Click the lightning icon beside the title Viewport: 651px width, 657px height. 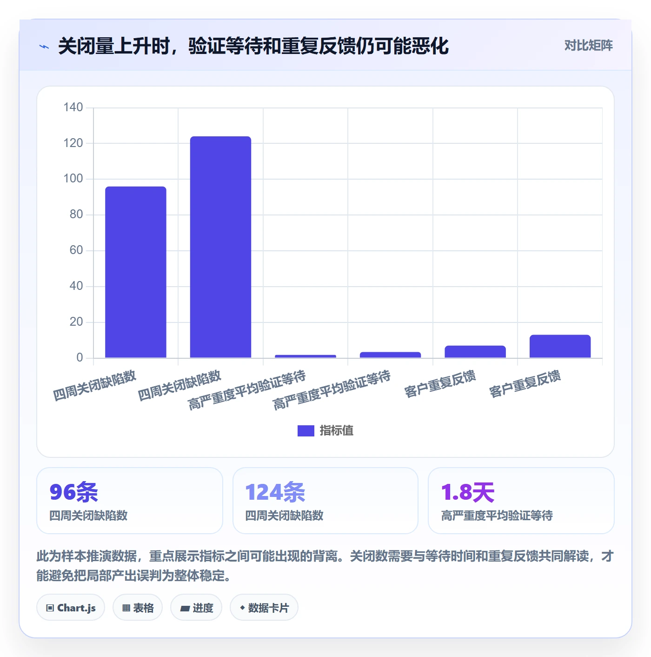44,46
